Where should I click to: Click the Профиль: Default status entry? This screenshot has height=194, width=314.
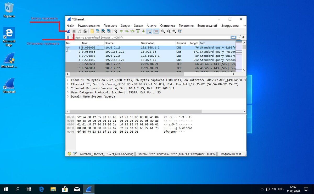(x=230, y=154)
